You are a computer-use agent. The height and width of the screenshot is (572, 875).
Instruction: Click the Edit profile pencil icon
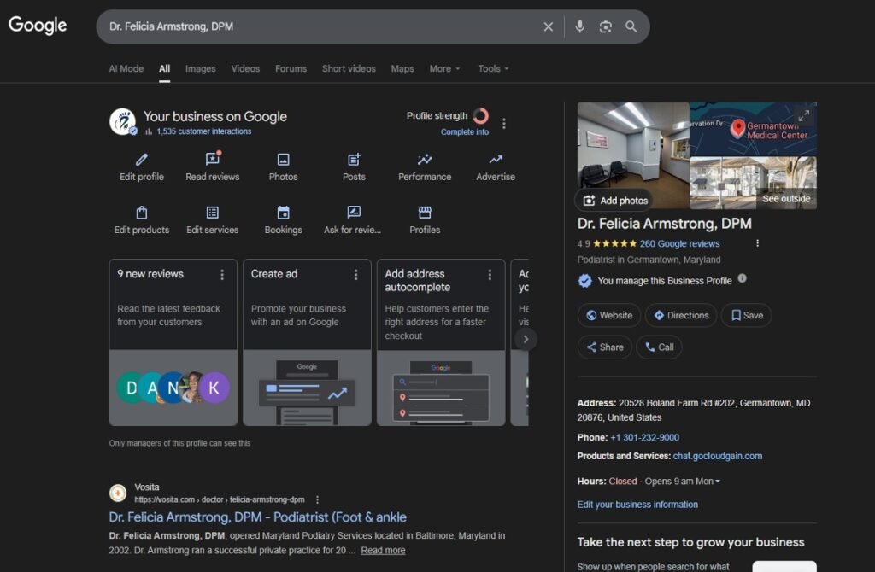[x=142, y=160]
